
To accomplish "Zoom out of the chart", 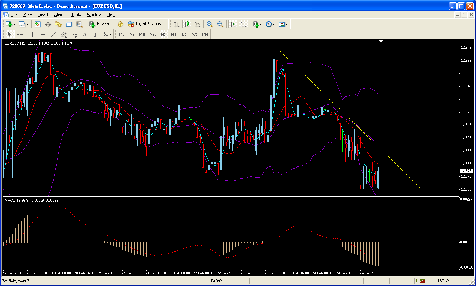I will tap(220, 24).
